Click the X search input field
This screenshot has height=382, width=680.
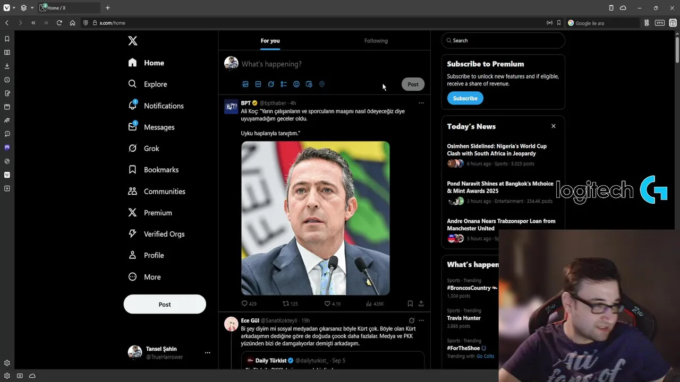(x=503, y=40)
